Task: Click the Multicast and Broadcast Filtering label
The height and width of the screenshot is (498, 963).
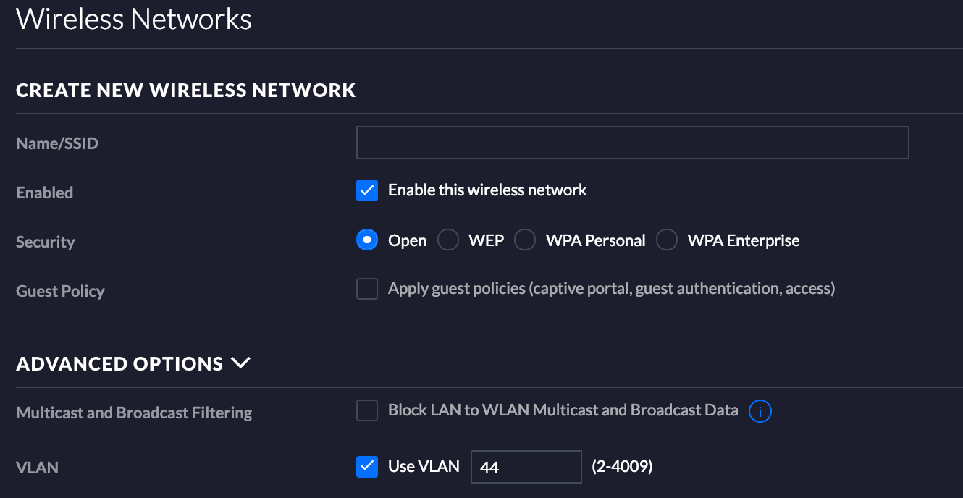Action: click(134, 412)
